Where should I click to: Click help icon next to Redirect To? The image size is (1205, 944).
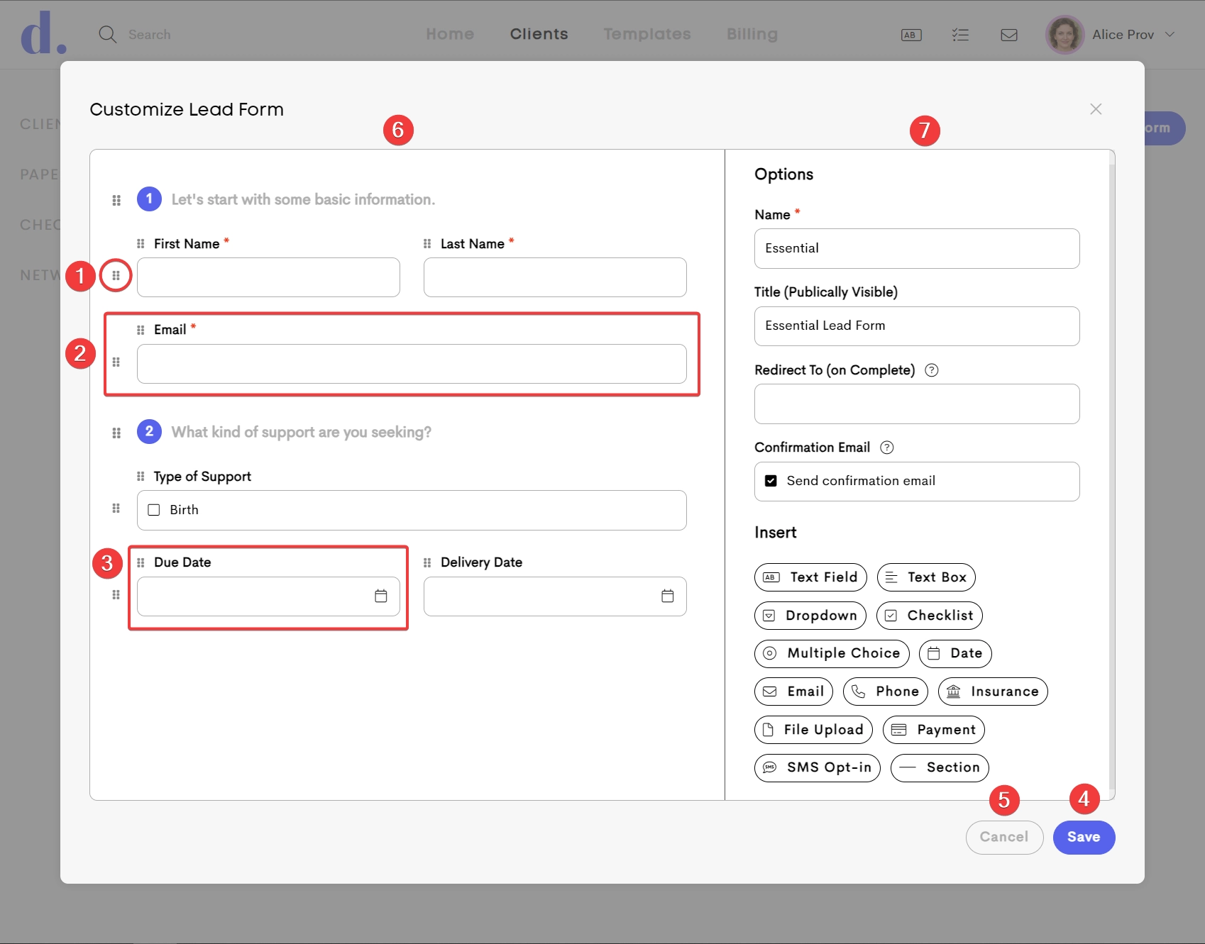click(x=932, y=370)
